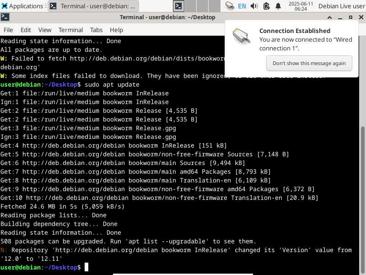Click the 'Building dependency tree... Done' line
Screen dimensions: 366x275
point(59,224)
